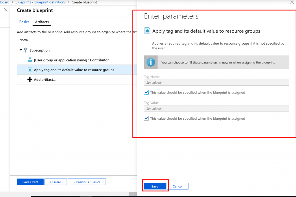Switch to the Basics tab
The image size is (296, 197).
coord(24,22)
